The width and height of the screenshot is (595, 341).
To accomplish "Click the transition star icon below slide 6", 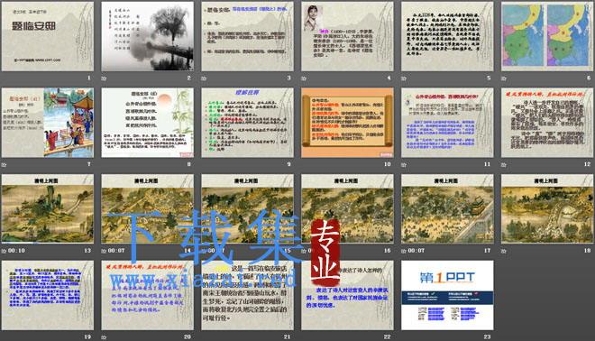I will (504, 78).
